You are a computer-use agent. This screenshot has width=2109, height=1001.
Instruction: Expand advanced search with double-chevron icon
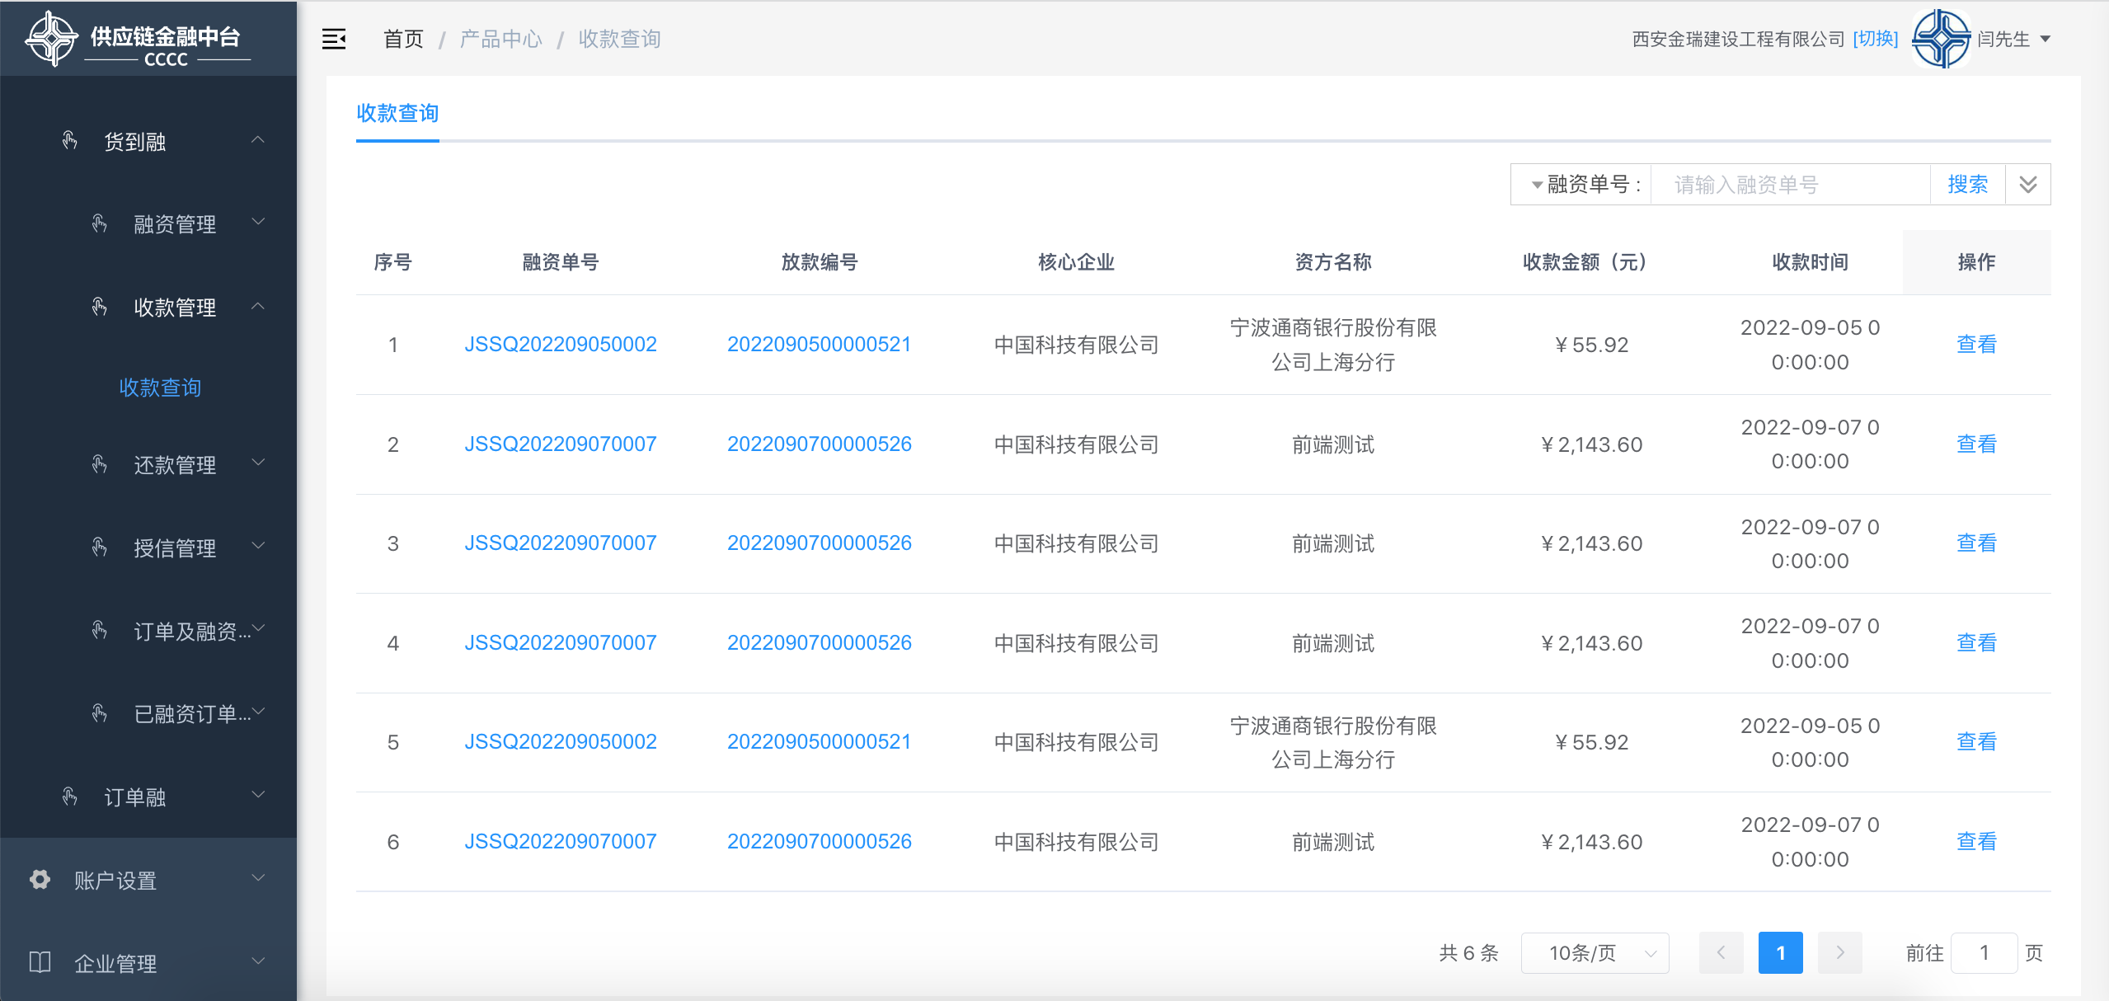point(2028,184)
